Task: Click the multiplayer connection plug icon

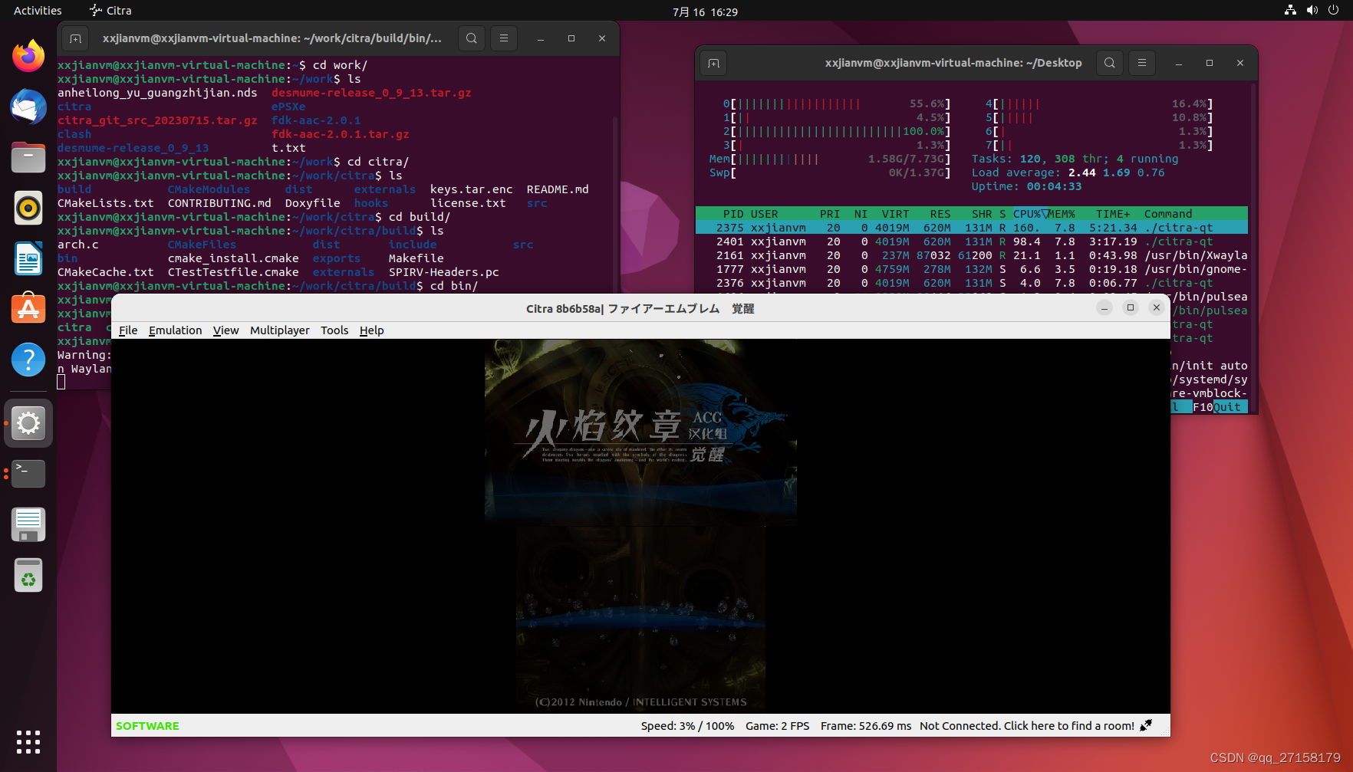Action: (x=1146, y=725)
